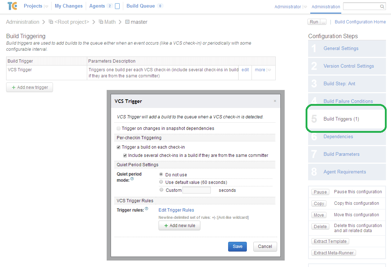Expand the Projects dropdown arrow
This screenshot has height=267, width=391.
click(46, 6)
